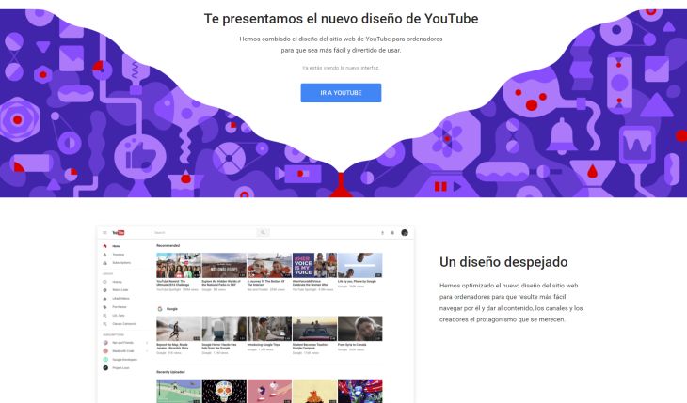The width and height of the screenshot is (687, 403).
Task: Open the Google Home speaker thumbnail
Action: [x=224, y=329]
